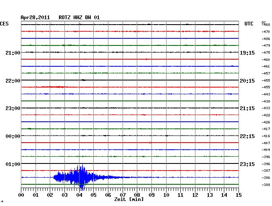Click the DC column header label
Image resolution: width=272 pixels, height=206 pixels.
click(x=264, y=23)
